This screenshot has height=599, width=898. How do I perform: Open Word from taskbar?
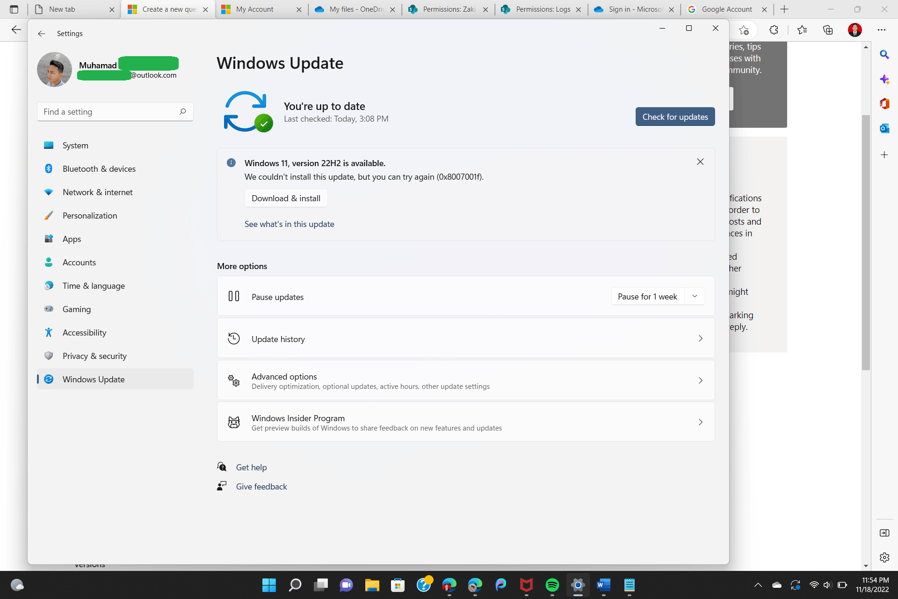(603, 585)
